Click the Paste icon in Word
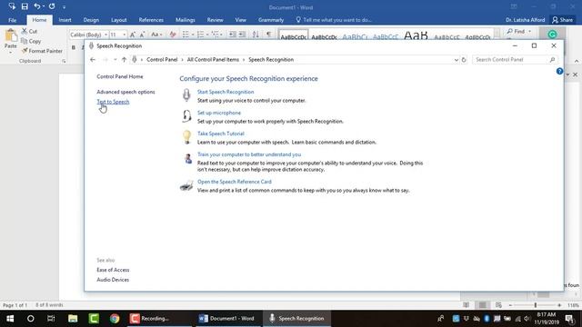Image resolution: width=582 pixels, height=327 pixels. 11,36
